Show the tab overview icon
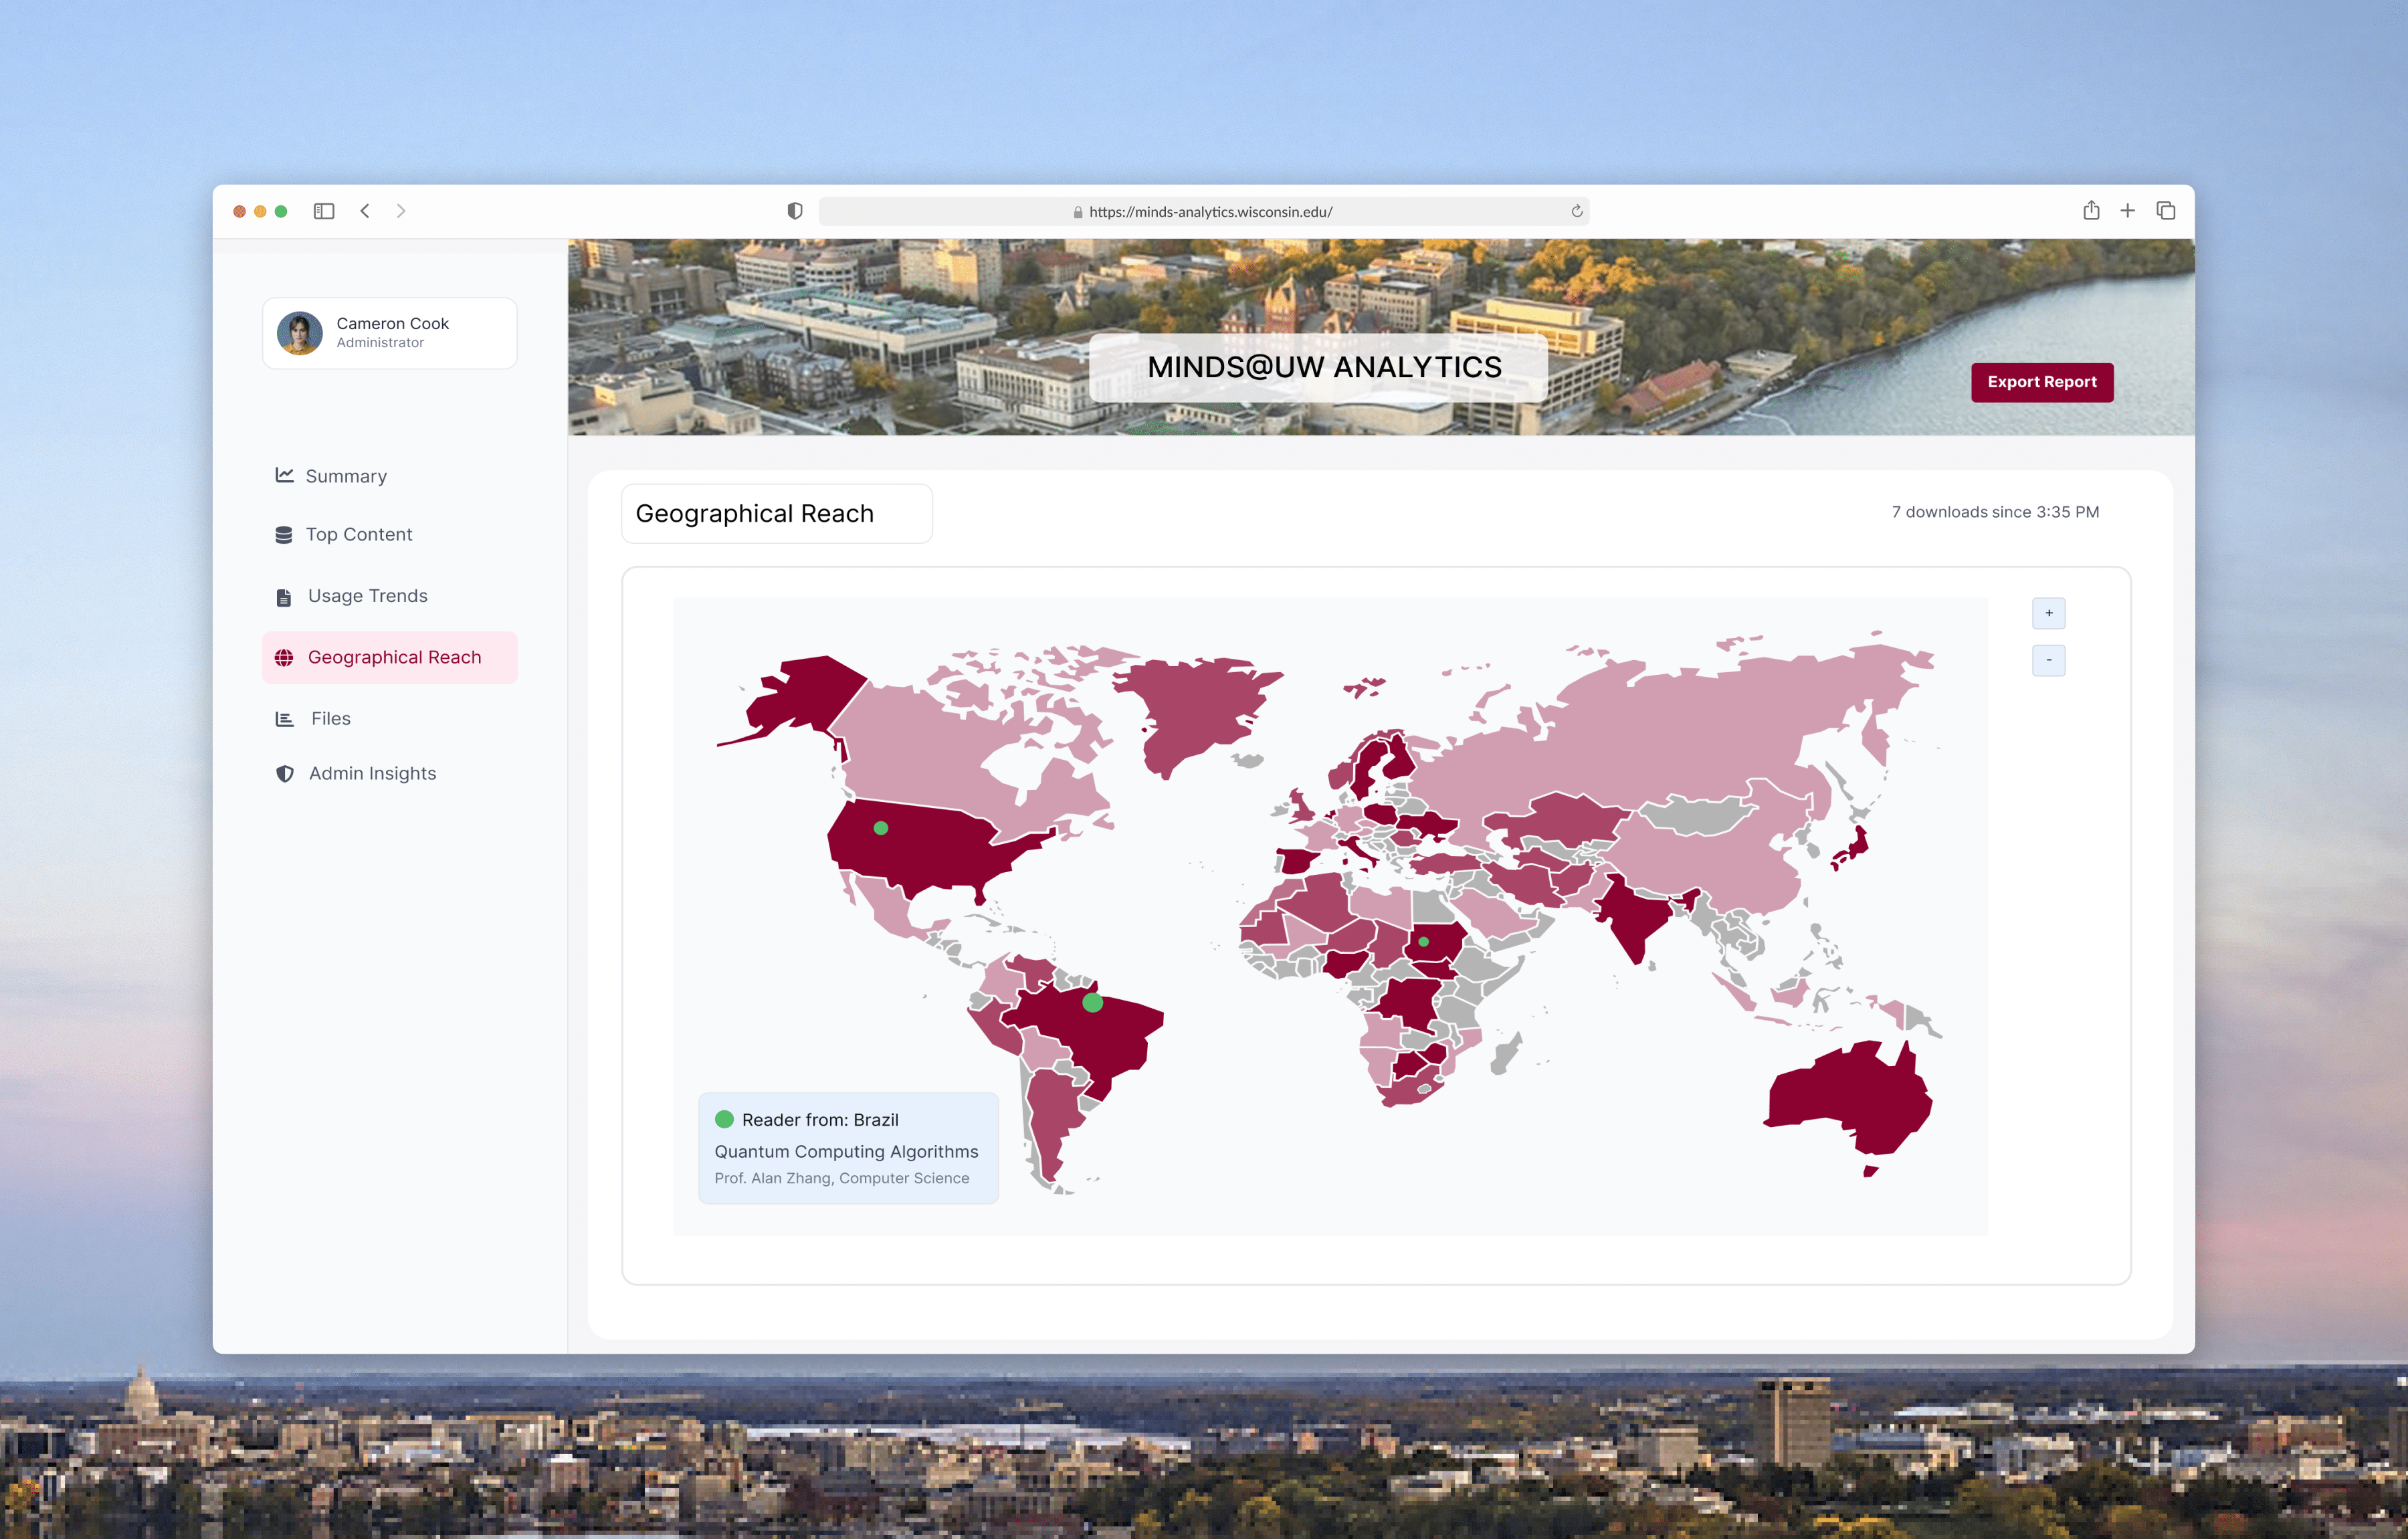The width and height of the screenshot is (2408, 1539). coord(2165,211)
